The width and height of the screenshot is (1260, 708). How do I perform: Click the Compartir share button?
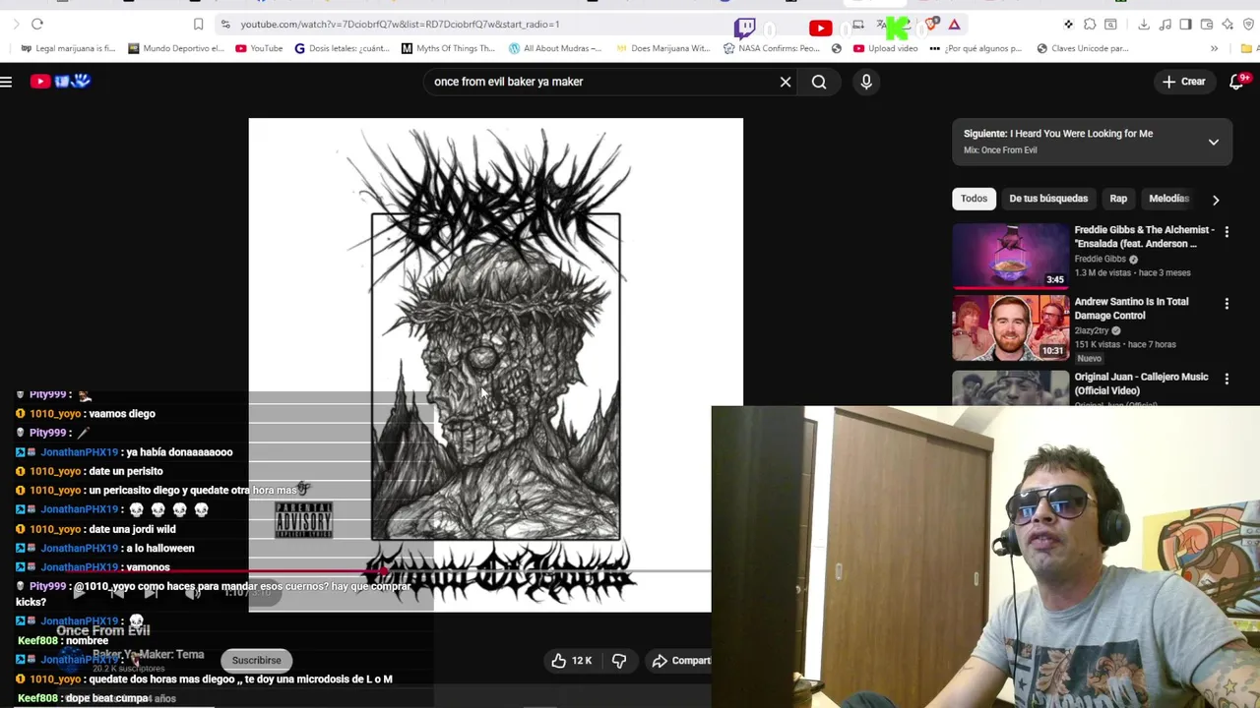[681, 661]
